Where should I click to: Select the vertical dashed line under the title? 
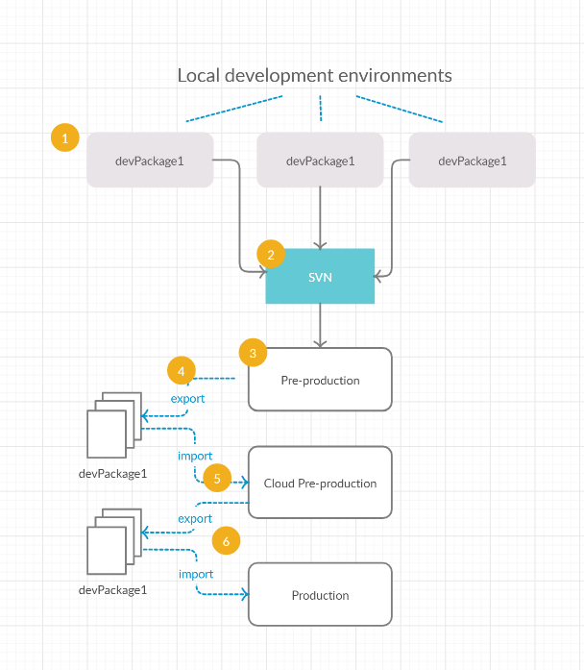coord(321,108)
